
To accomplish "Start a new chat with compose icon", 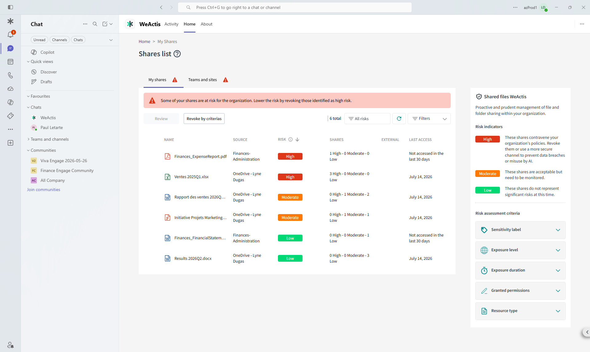I will pos(105,24).
